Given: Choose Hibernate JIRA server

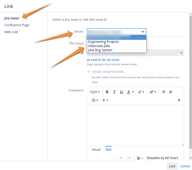Looking at the screenshot, I should 117,46.
